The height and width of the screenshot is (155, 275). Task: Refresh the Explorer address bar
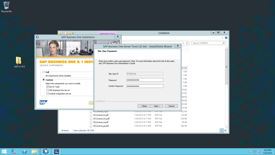point(187,43)
